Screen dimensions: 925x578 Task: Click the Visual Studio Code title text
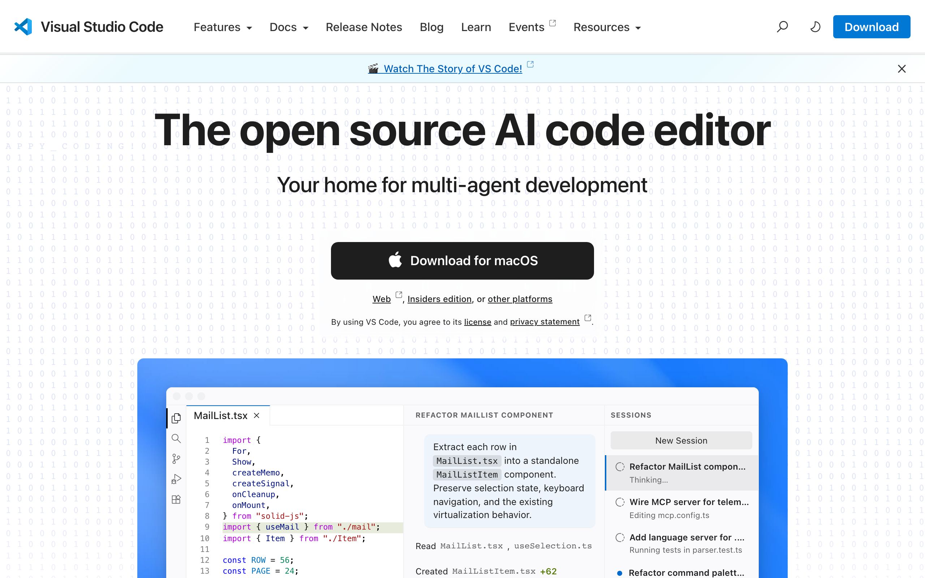coord(102,27)
